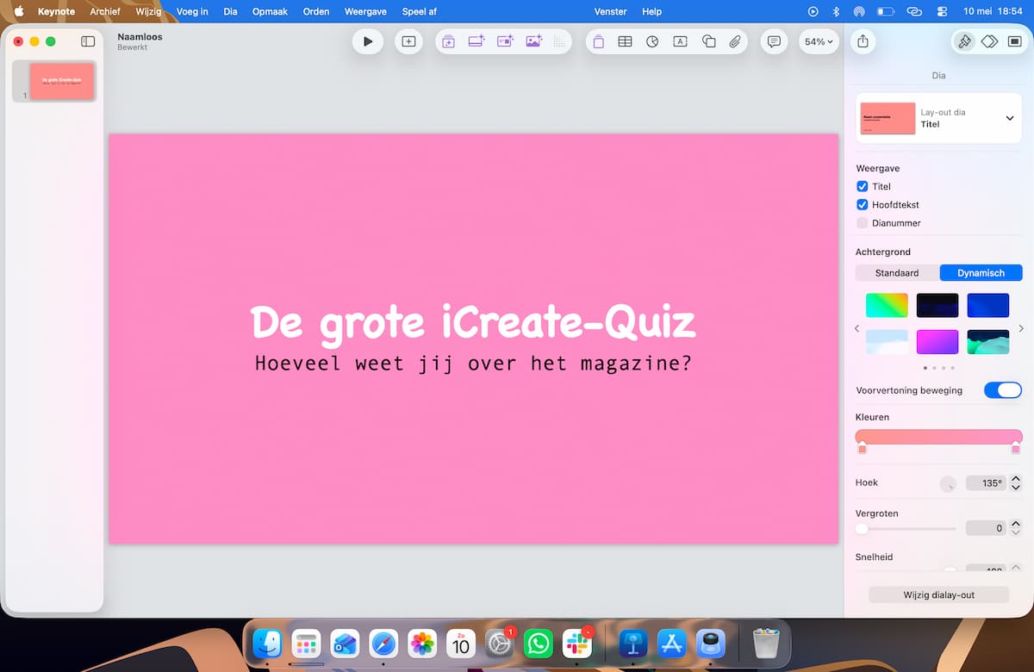Click the Hoek angle value field

[987, 483]
